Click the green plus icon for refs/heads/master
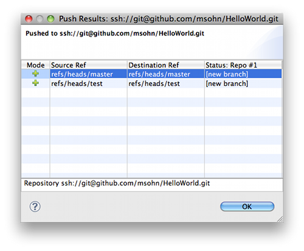This screenshot has width=304, height=251. tap(35, 74)
